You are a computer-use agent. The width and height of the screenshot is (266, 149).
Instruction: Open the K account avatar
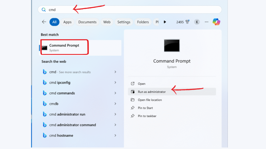(x=197, y=22)
